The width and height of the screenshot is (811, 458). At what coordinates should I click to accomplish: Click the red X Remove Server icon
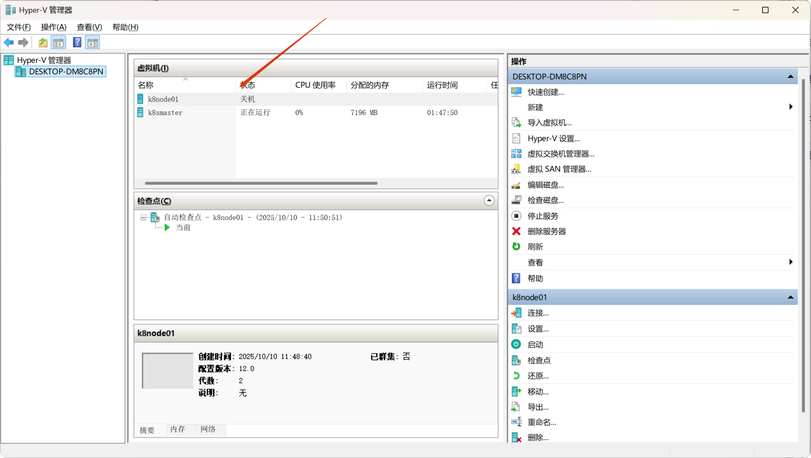[x=516, y=231]
